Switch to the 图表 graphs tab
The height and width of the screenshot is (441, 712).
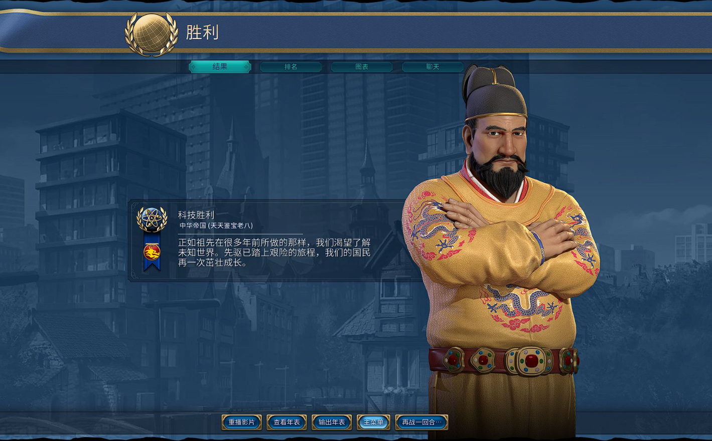point(362,67)
